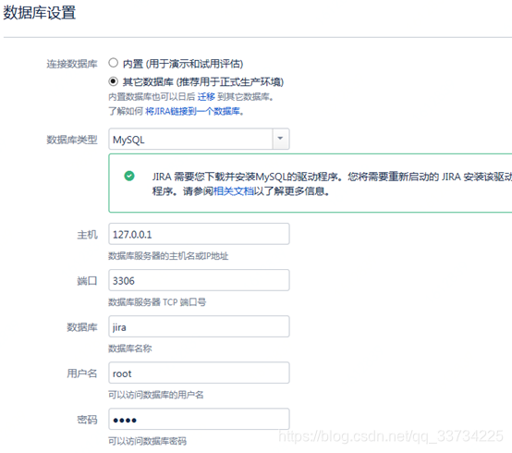Click the 数据库名称 hint text
Image resolution: width=512 pixels, height=453 pixels.
coord(130,349)
